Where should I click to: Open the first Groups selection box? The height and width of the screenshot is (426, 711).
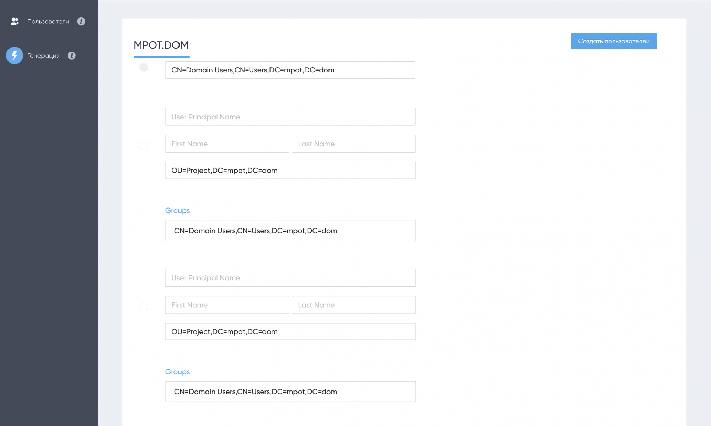(290, 231)
